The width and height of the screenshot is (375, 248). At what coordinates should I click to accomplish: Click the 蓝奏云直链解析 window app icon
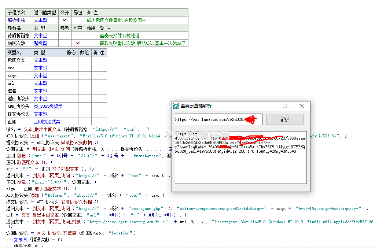[x=176, y=106]
